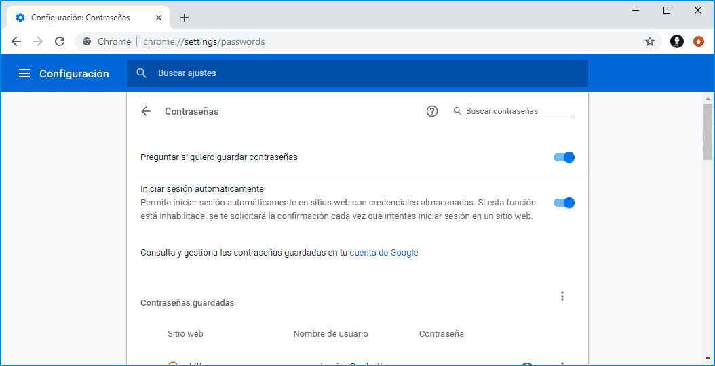715x366 pixels.
Task: Open the 'cuenta de Google' link
Action: click(384, 253)
